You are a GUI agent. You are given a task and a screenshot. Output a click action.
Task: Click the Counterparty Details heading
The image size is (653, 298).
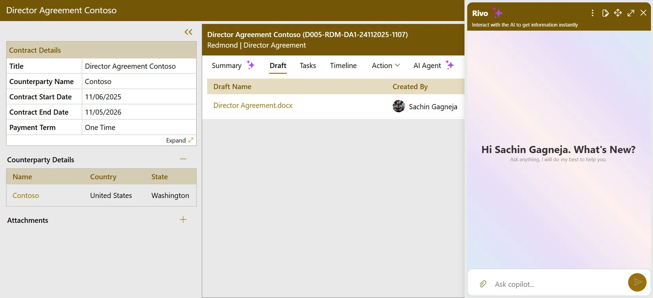40,160
